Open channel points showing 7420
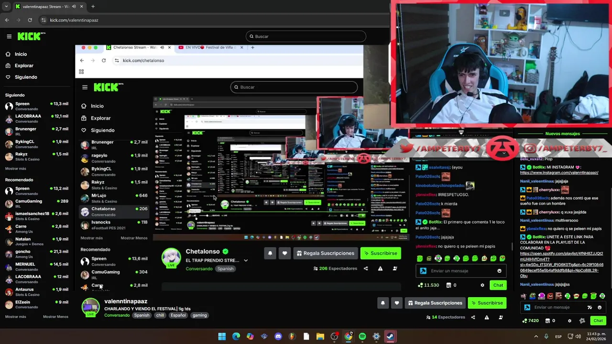The height and width of the screenshot is (344, 612). [x=531, y=321]
